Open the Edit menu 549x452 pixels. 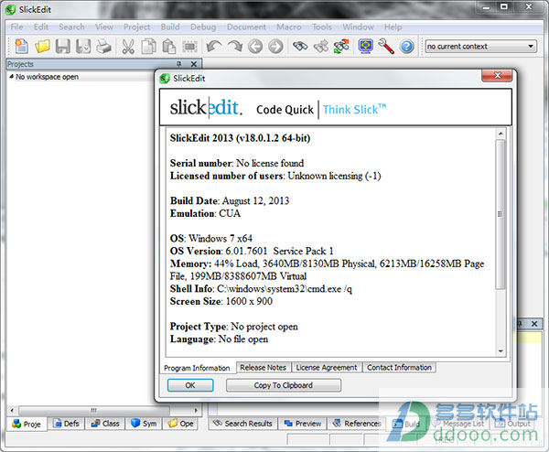(41, 27)
